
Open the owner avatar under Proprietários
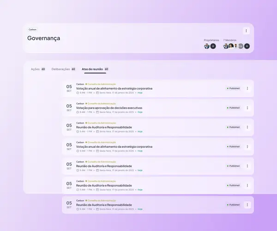[207, 46]
